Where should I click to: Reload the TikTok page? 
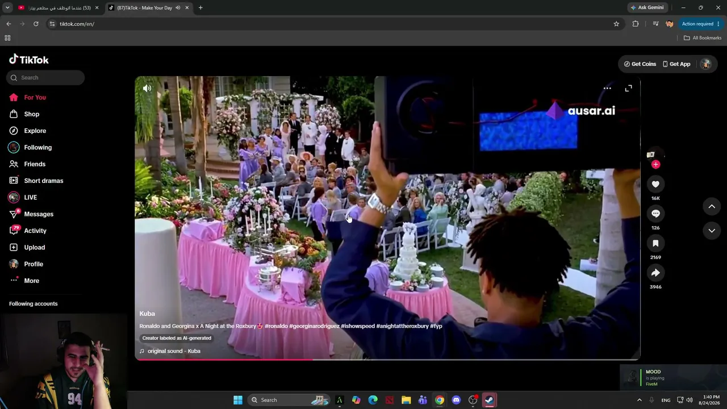(36, 24)
